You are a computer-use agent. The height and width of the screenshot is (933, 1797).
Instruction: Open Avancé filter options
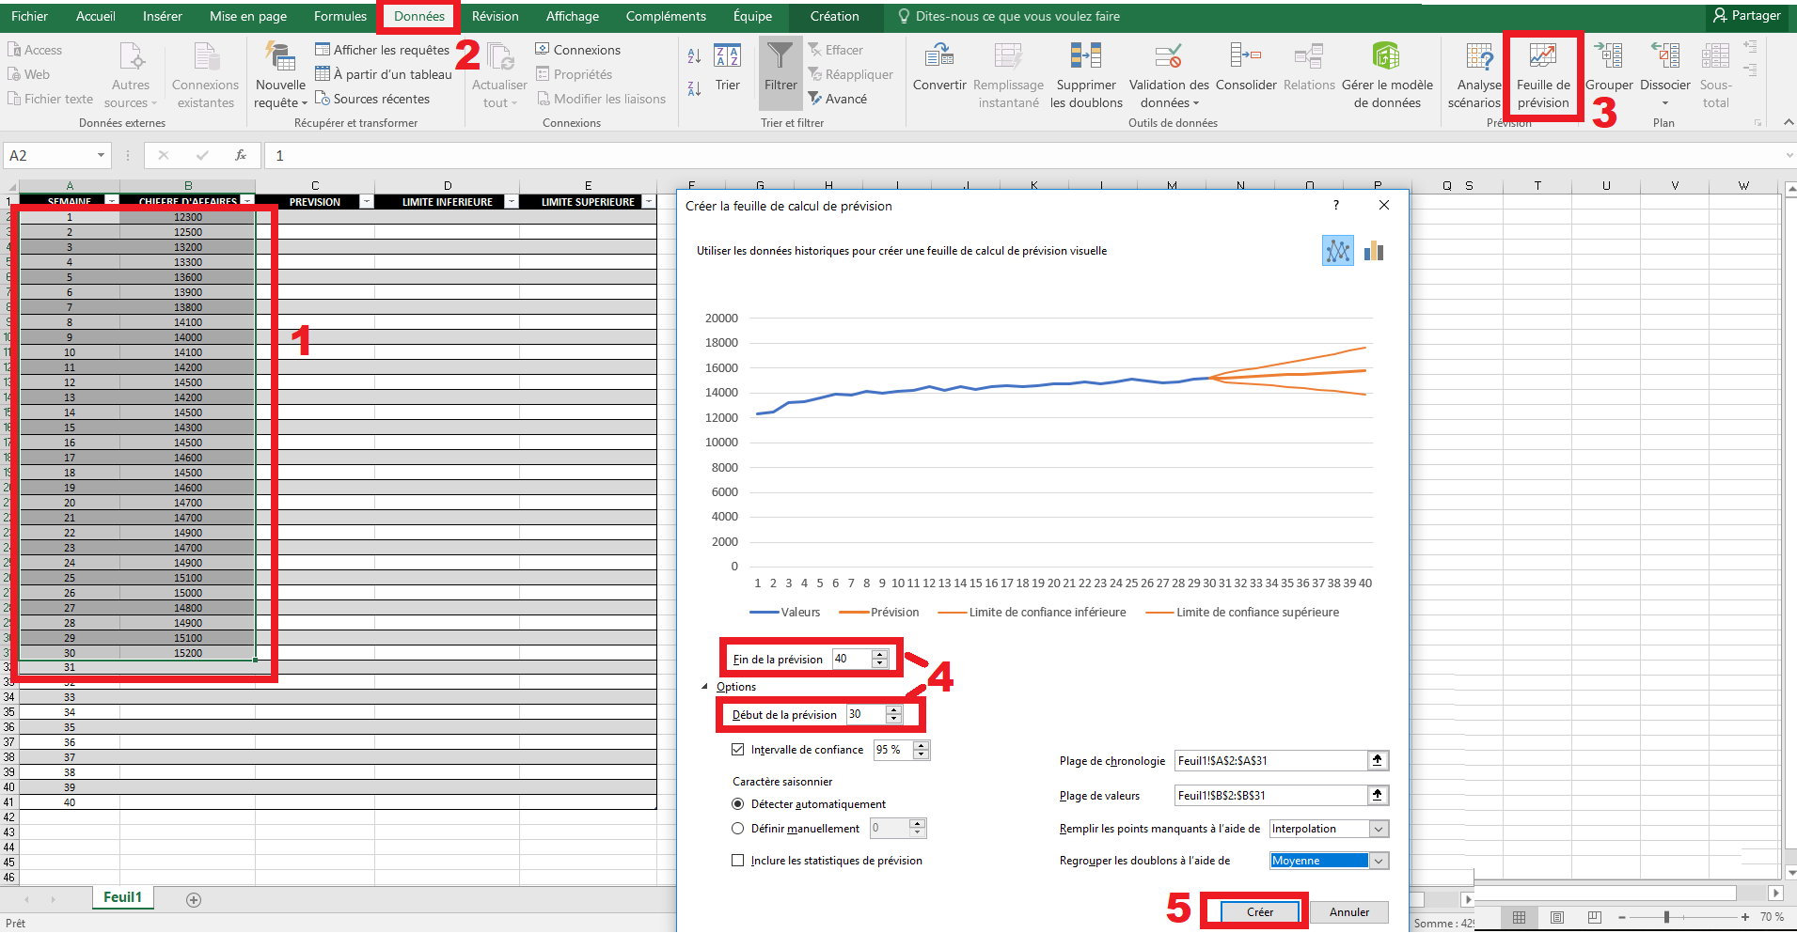point(838,99)
